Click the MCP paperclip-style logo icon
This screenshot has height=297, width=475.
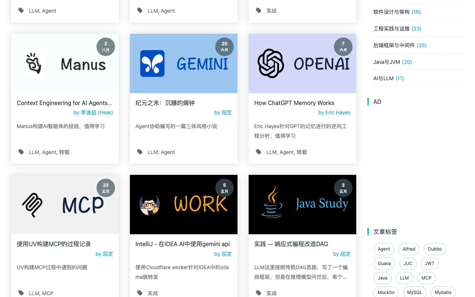[x=32, y=205]
